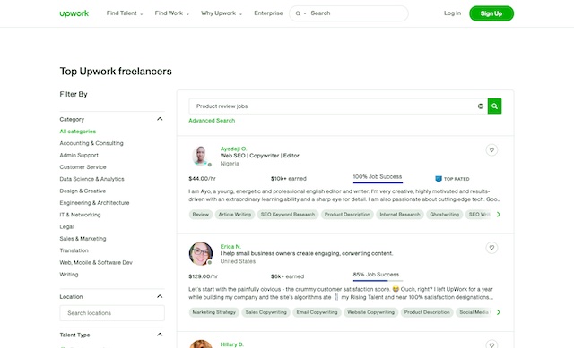
Task: Click the 85% Job Success progress bar
Action: click(378, 280)
